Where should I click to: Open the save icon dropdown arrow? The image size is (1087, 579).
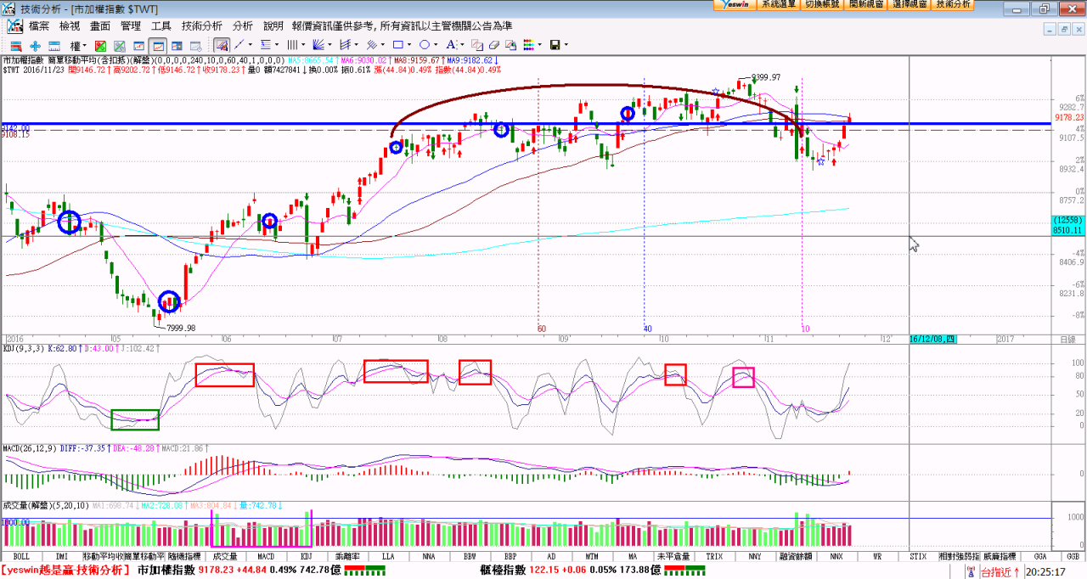point(566,45)
